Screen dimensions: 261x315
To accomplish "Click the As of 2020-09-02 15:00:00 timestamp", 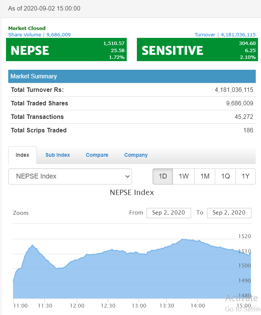I will (x=44, y=8).
